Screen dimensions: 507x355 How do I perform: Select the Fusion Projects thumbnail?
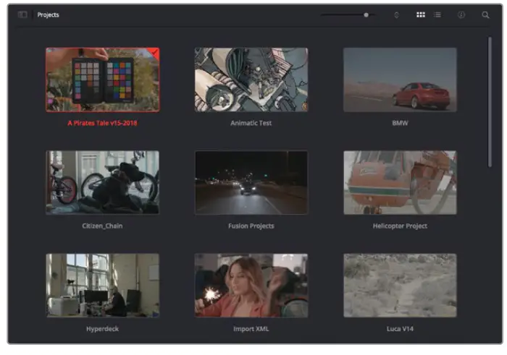(251, 182)
